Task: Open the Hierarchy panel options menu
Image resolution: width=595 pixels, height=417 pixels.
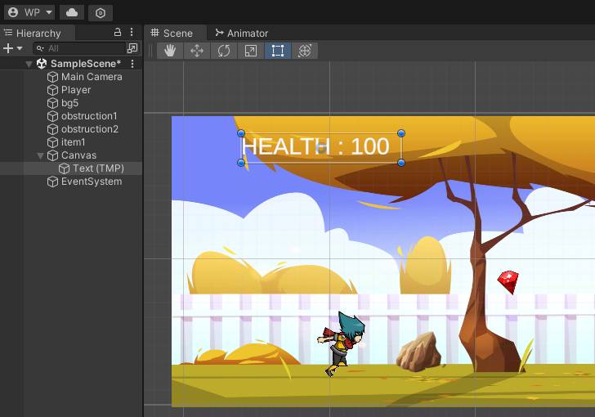Action: click(x=132, y=33)
